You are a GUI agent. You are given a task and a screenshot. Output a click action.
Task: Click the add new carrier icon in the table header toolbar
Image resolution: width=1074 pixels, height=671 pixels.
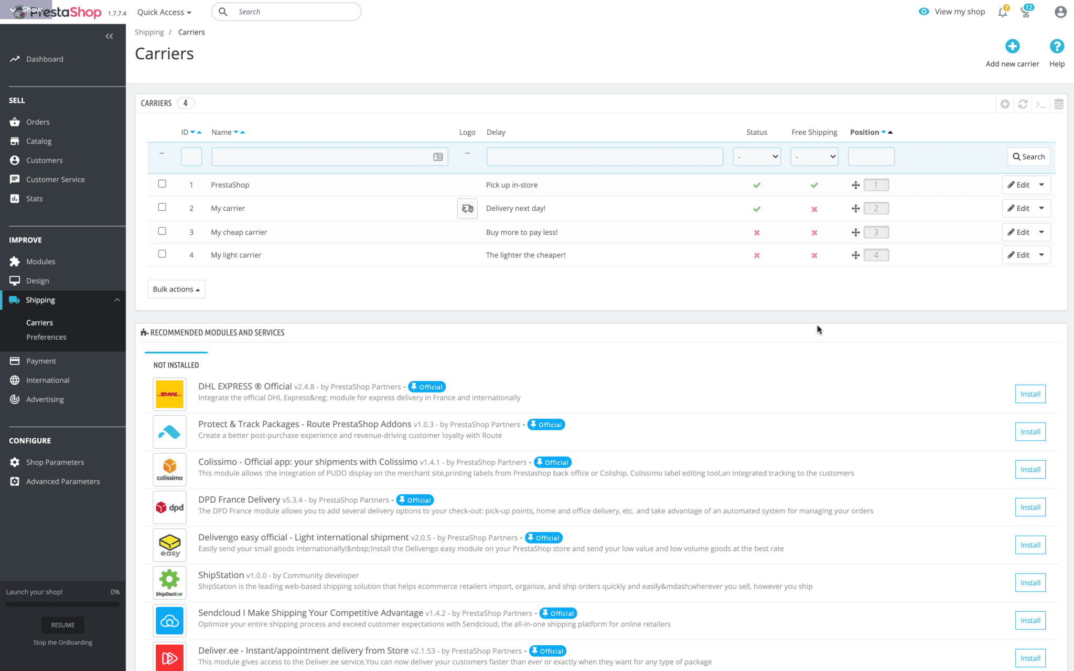tap(1005, 104)
